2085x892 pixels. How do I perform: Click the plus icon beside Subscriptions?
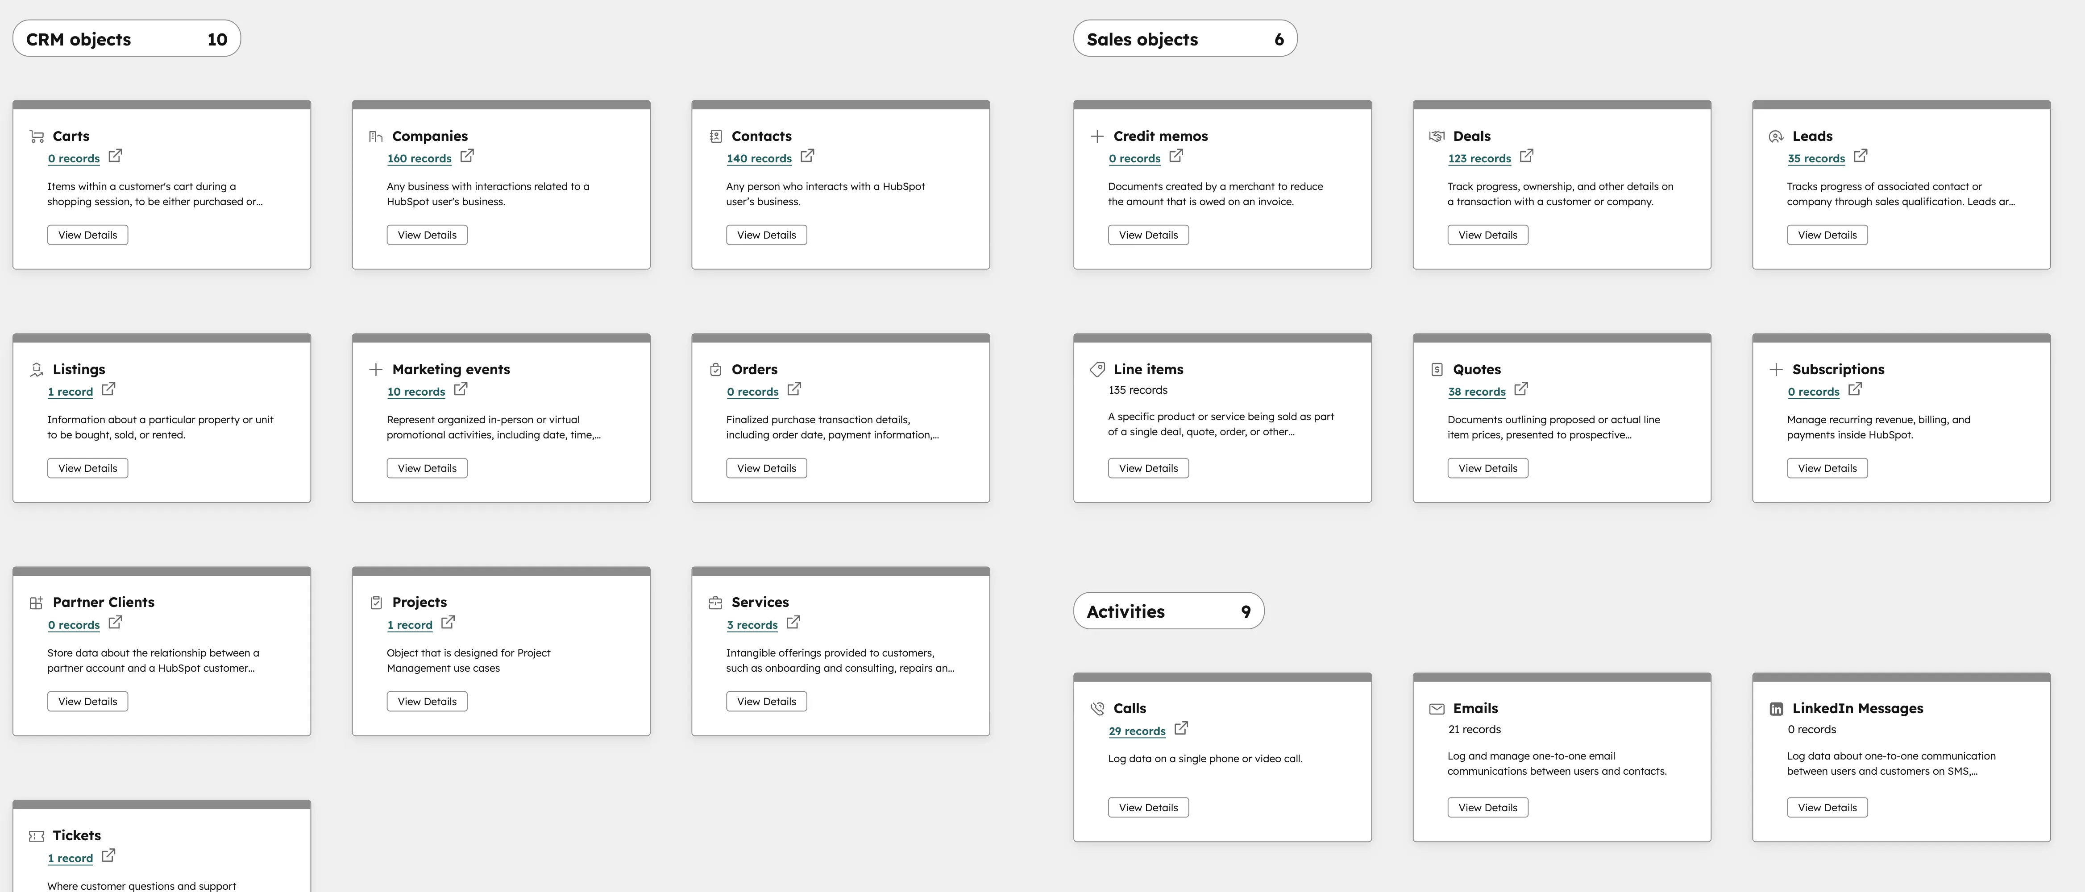1777,369
